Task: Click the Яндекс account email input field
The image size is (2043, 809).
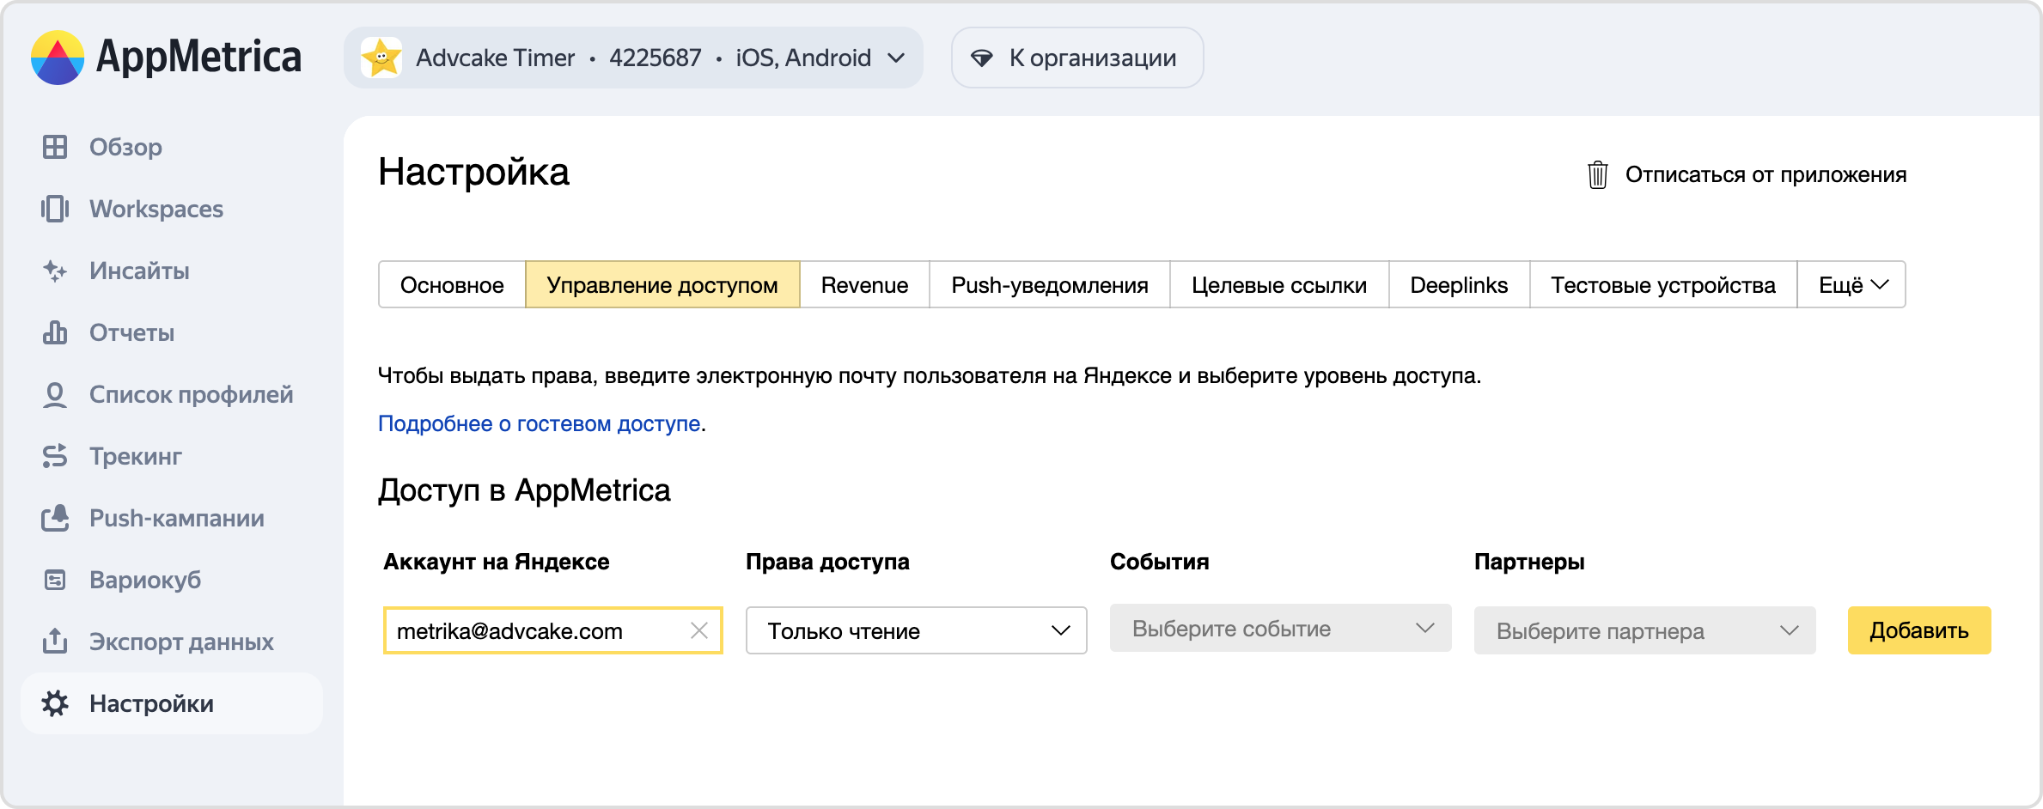Action: coord(553,630)
